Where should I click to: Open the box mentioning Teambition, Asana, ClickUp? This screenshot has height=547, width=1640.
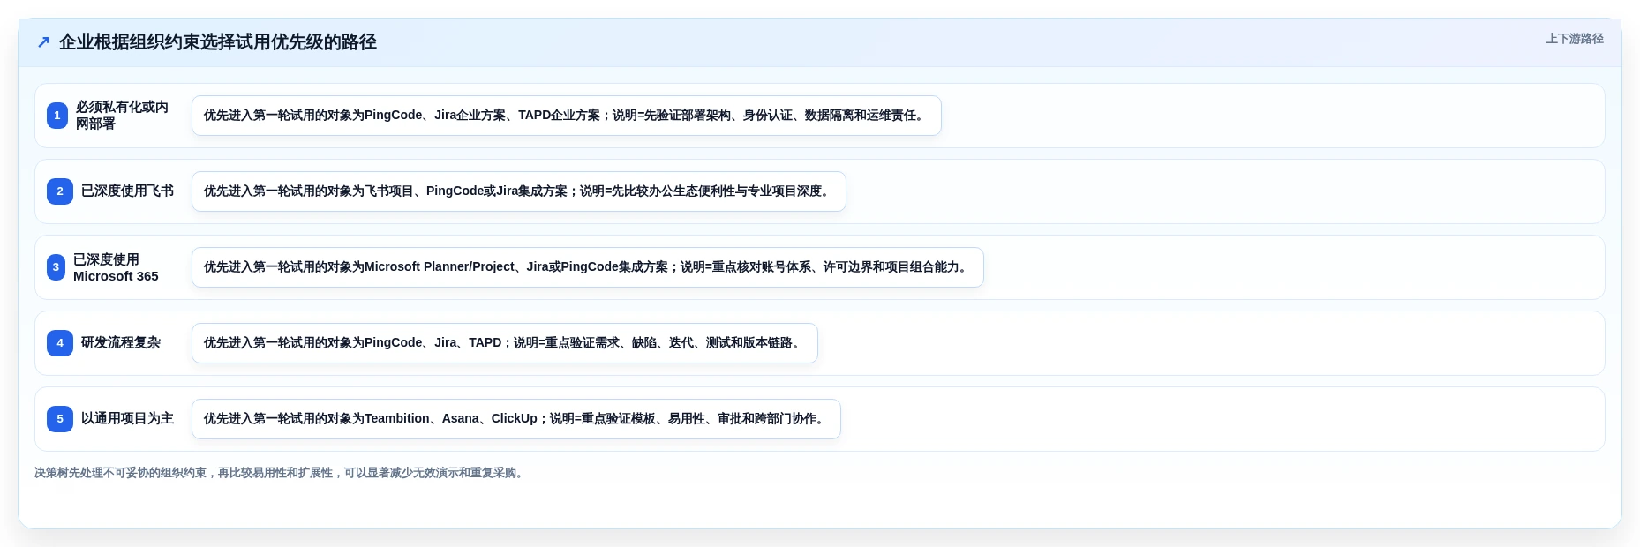click(x=516, y=419)
